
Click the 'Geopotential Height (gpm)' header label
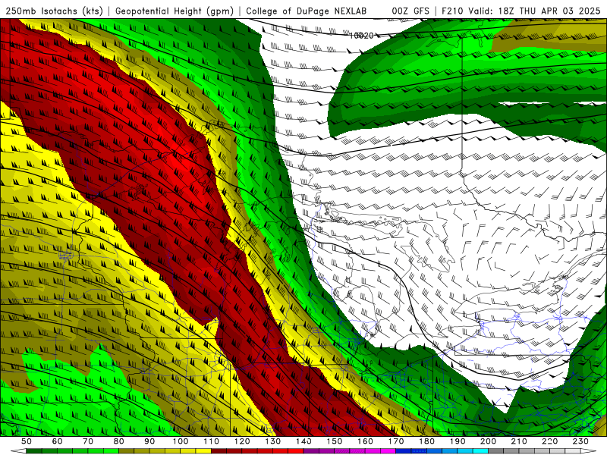tap(175, 11)
